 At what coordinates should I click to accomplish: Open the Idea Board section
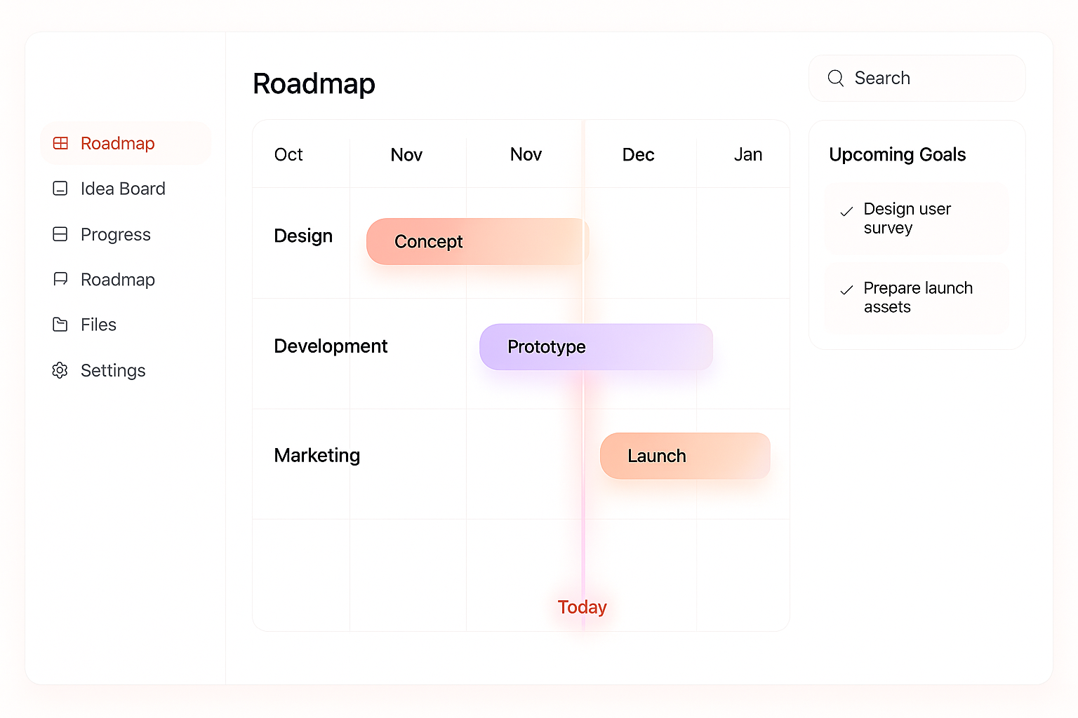coord(122,189)
